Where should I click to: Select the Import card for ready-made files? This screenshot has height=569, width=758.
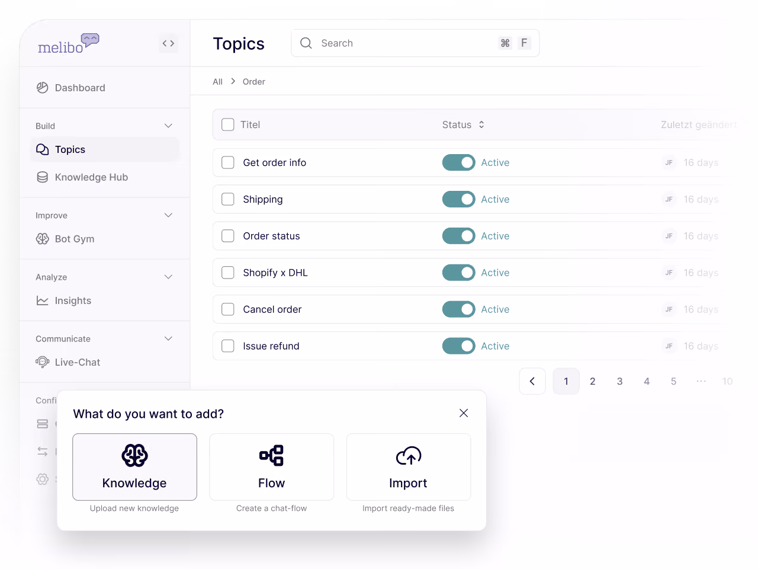(409, 467)
